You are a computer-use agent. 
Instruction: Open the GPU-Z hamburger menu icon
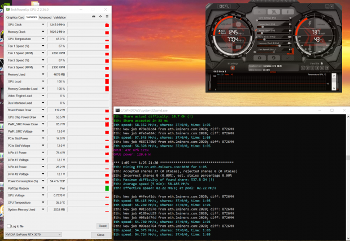[107, 17]
